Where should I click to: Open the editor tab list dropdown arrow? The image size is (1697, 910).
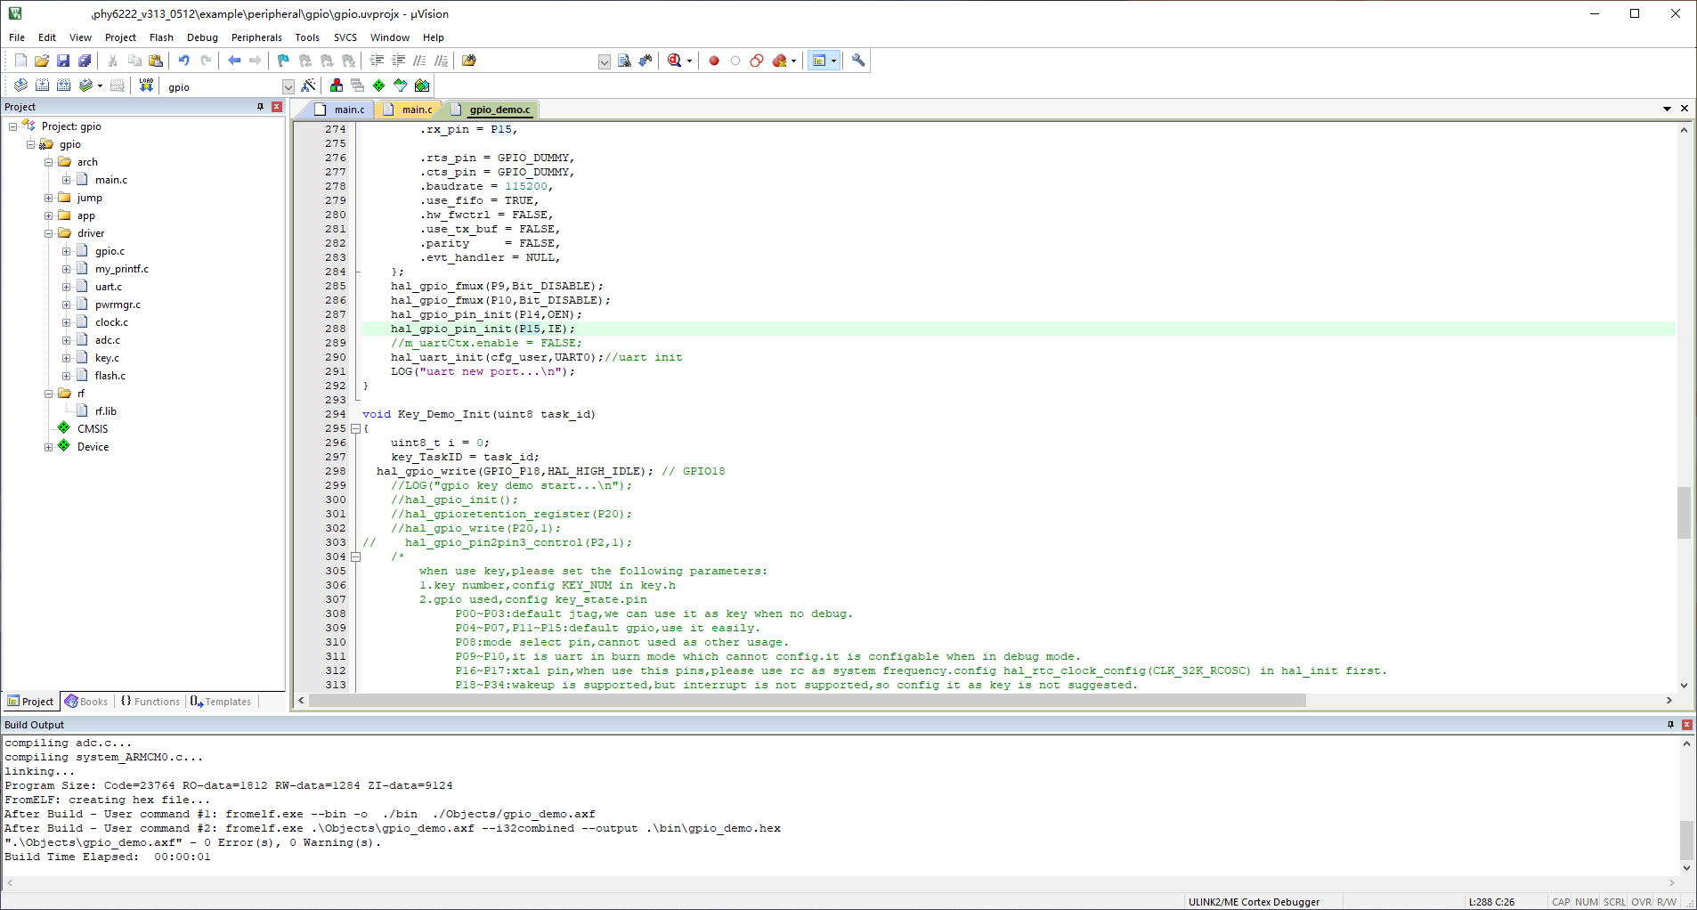point(1667,109)
